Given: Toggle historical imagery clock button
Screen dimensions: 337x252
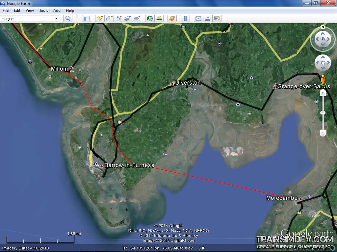Looking at the screenshot, I should point(150,18).
